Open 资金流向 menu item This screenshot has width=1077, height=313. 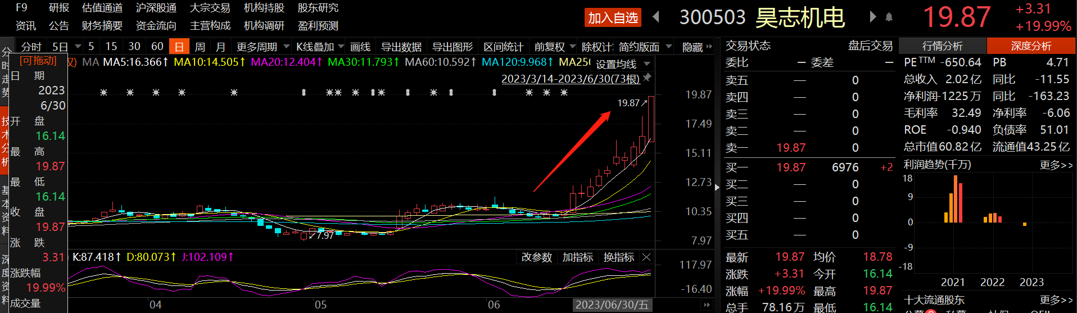pyautogui.click(x=156, y=26)
